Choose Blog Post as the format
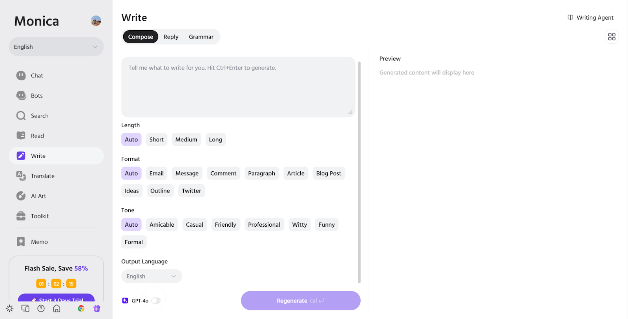The width and height of the screenshot is (628, 319). [x=329, y=173]
